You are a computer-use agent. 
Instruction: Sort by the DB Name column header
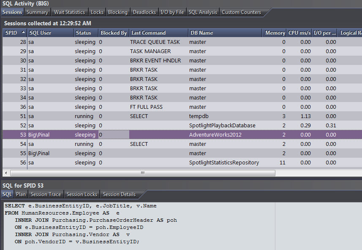(x=225, y=33)
